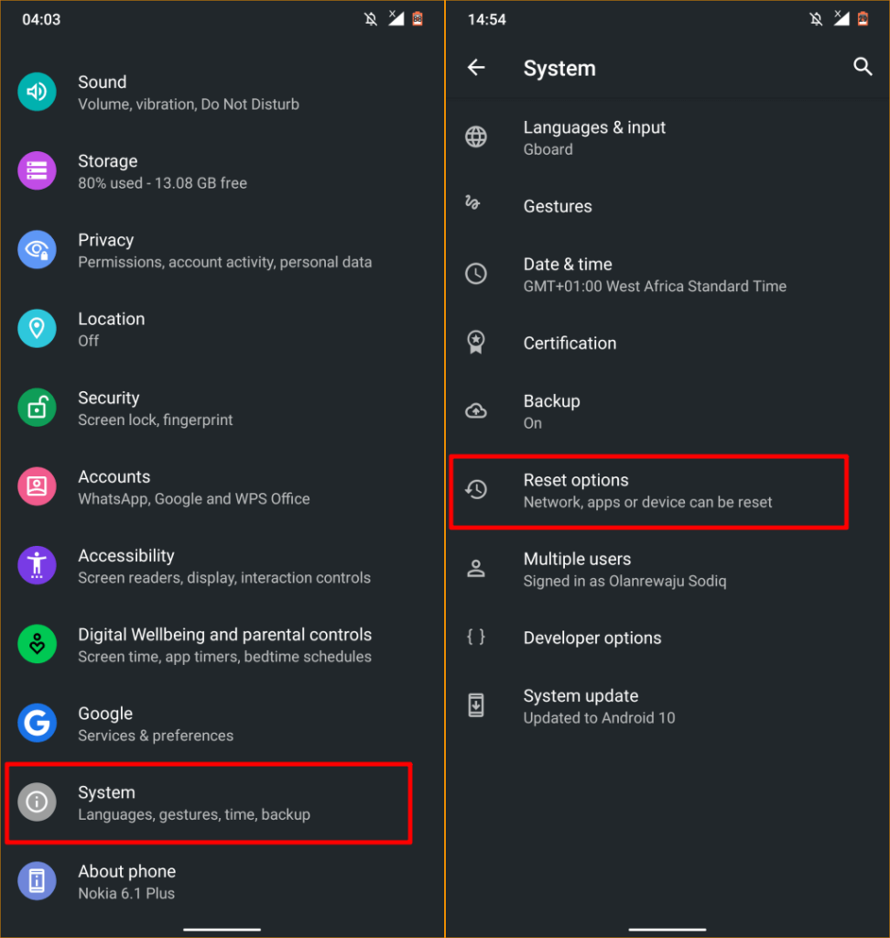Tap the purple Storage icon
Screen dimensions: 890x938
tap(37, 170)
